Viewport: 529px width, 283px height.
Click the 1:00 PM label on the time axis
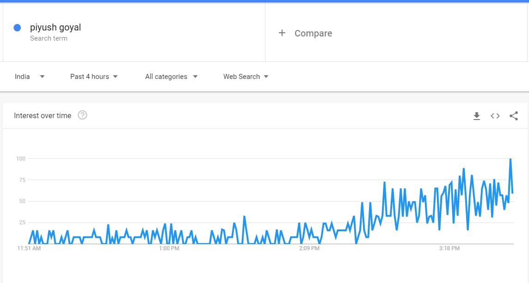[x=169, y=248]
